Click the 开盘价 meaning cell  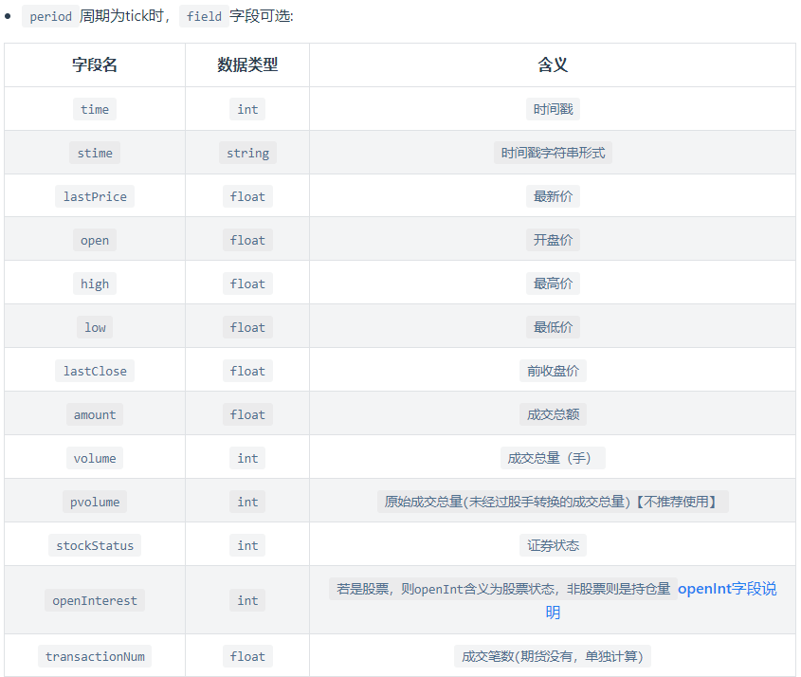coord(553,240)
